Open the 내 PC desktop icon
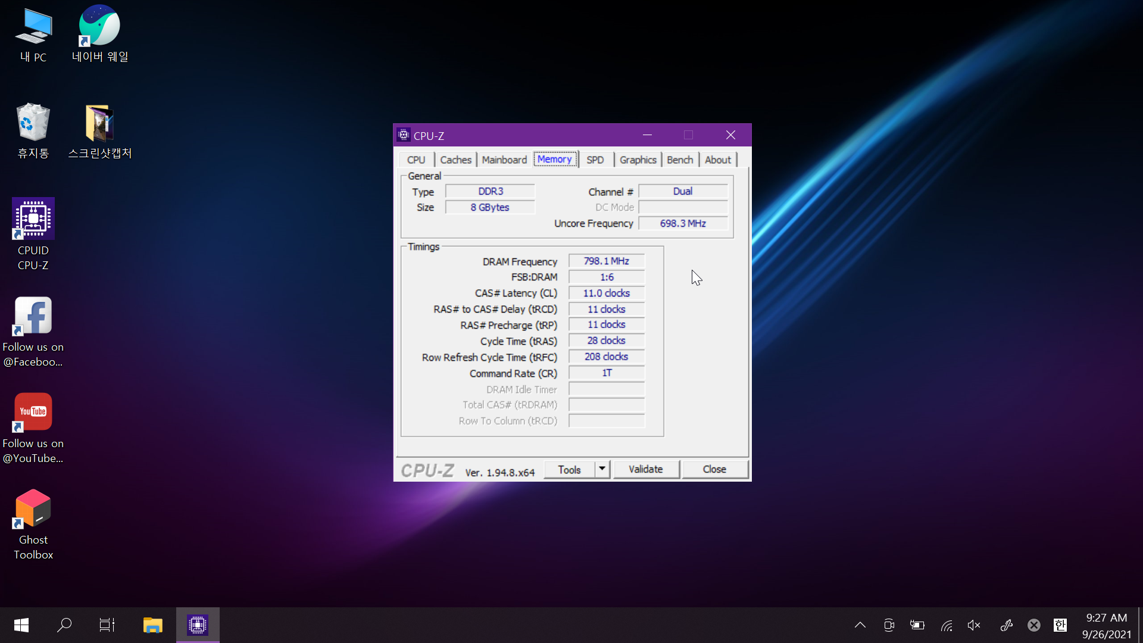 [x=33, y=36]
